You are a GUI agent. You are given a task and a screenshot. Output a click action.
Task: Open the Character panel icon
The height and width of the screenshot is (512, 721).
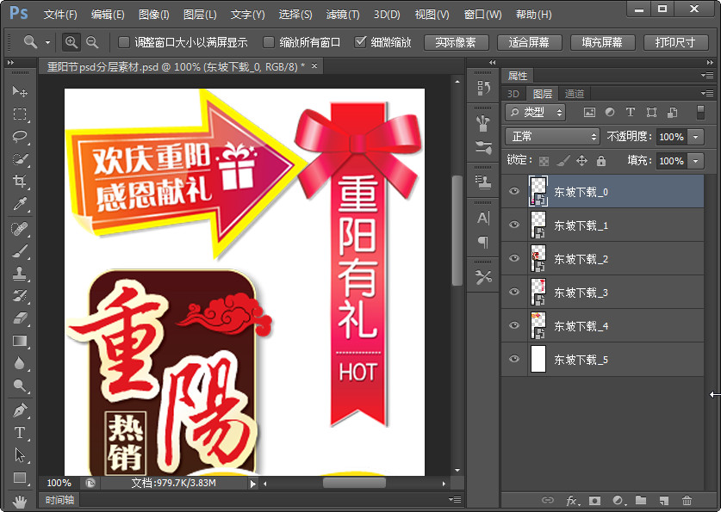(482, 218)
